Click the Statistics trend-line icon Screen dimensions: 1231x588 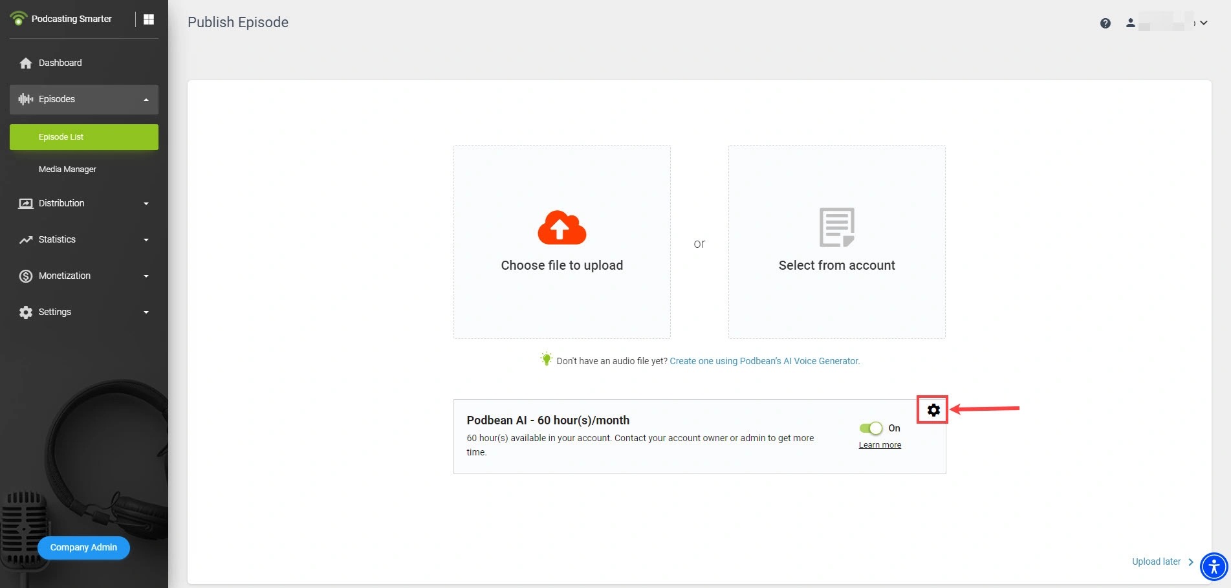(x=26, y=239)
